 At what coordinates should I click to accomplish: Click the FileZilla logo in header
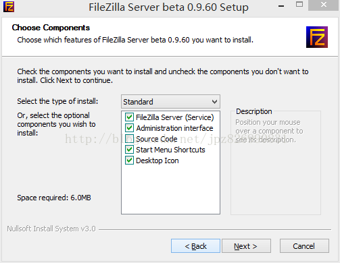click(317, 37)
